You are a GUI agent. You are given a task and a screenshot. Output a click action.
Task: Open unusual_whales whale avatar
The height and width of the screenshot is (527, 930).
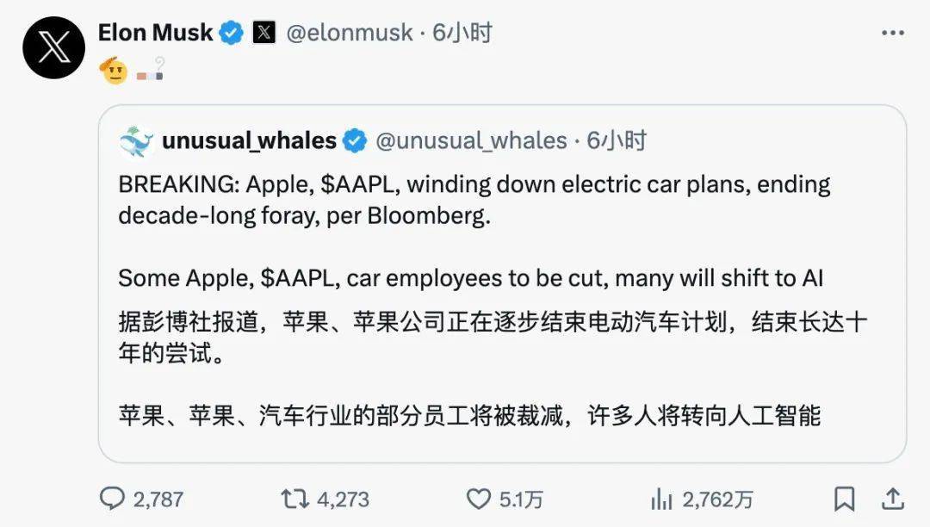[136, 141]
